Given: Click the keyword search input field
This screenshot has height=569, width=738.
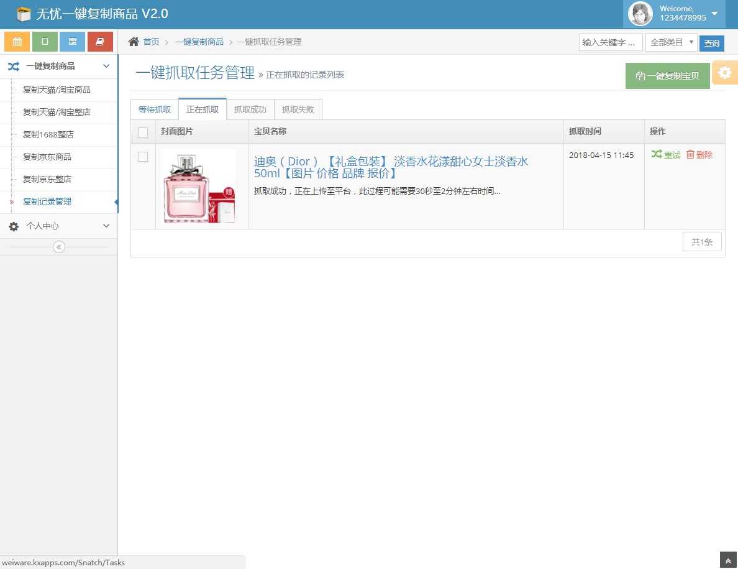Looking at the screenshot, I should 611,42.
